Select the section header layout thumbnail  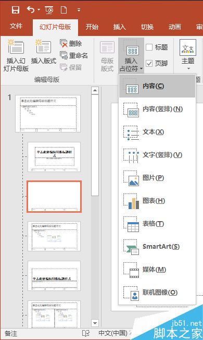(54, 276)
